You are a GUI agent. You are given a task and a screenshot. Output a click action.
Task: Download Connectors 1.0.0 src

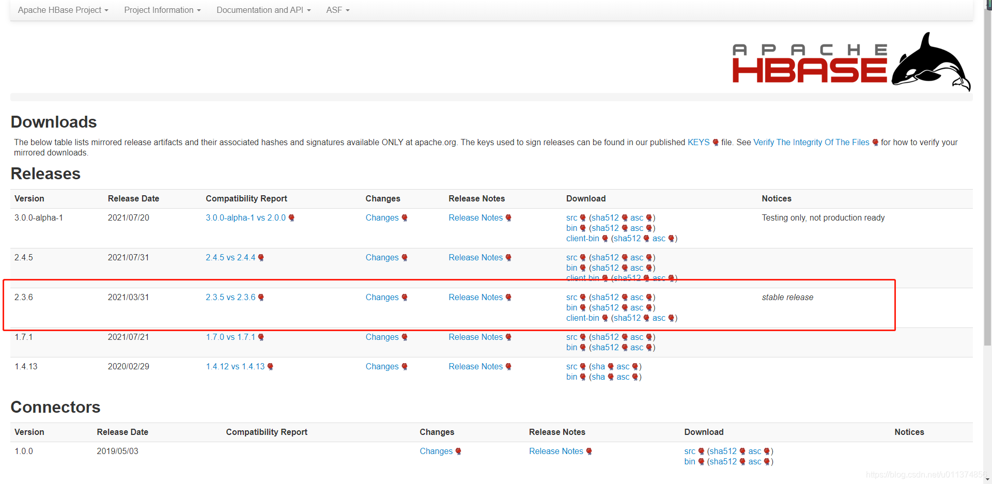coord(690,451)
